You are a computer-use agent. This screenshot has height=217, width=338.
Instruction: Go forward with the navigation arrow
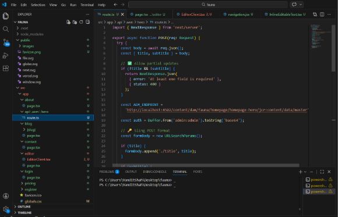(x=122, y=5)
